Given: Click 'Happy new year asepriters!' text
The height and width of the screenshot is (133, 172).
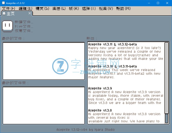Looking at the screenshot, I should click(111, 48).
